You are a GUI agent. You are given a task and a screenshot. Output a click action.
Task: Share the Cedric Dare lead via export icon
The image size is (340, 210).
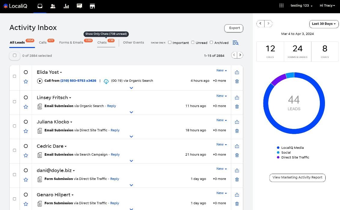point(237,146)
